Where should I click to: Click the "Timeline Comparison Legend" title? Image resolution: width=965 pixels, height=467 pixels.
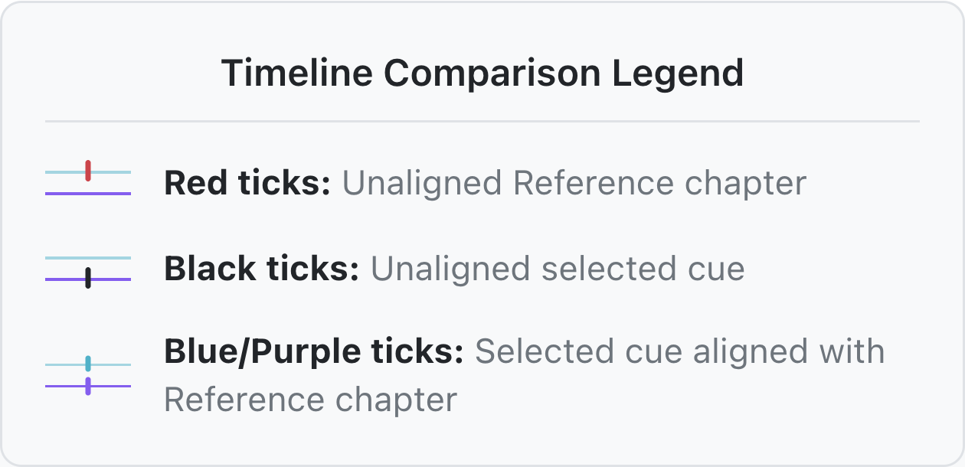483,73
